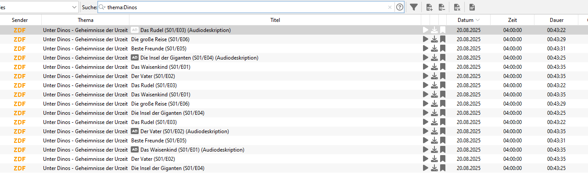The height and width of the screenshot is (177, 588).
Task: Click duration 00:43:22 in Das Rudel (Audiodeskription) row
Action: tap(556, 30)
